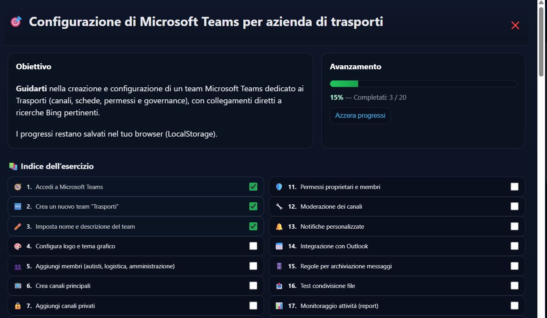Click the 'Moderazione dei canali' step text
This screenshot has height=318, width=547.
(x=331, y=207)
